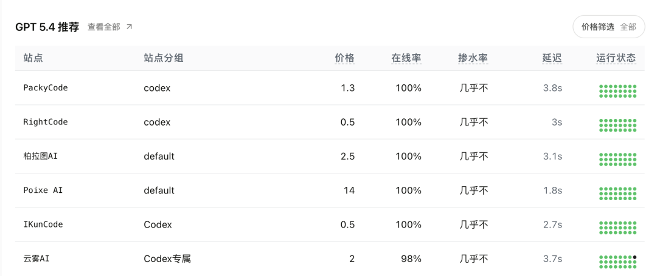The image size is (657, 276).
Task: Click the arrow icon beside 查看全部
Action: pos(129,27)
